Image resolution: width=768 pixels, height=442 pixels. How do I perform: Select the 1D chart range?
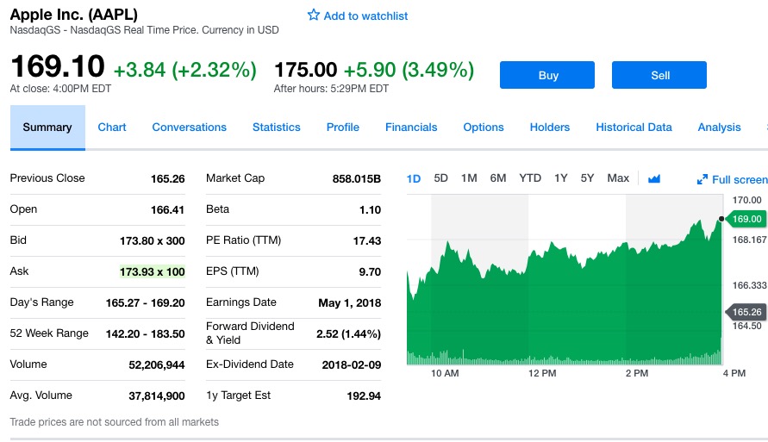click(x=414, y=178)
